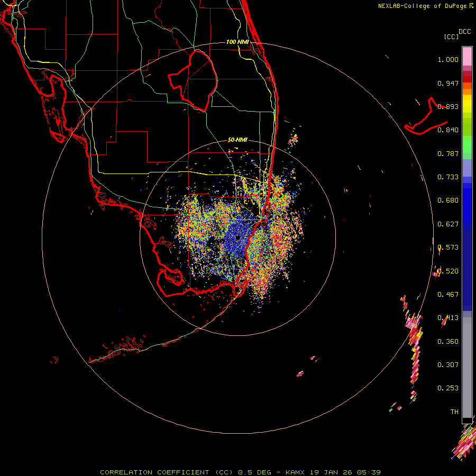The height and width of the screenshot is (476, 476).
Task: Click the 0.787 scale value
Action: pos(448,153)
